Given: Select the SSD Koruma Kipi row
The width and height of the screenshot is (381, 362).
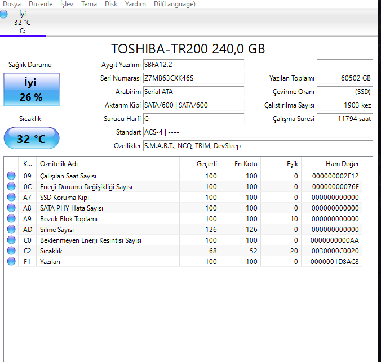Looking at the screenshot, I should click(183, 197).
